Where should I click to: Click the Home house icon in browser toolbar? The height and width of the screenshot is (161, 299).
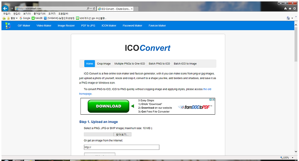pyautogui.click(x=285, y=9)
